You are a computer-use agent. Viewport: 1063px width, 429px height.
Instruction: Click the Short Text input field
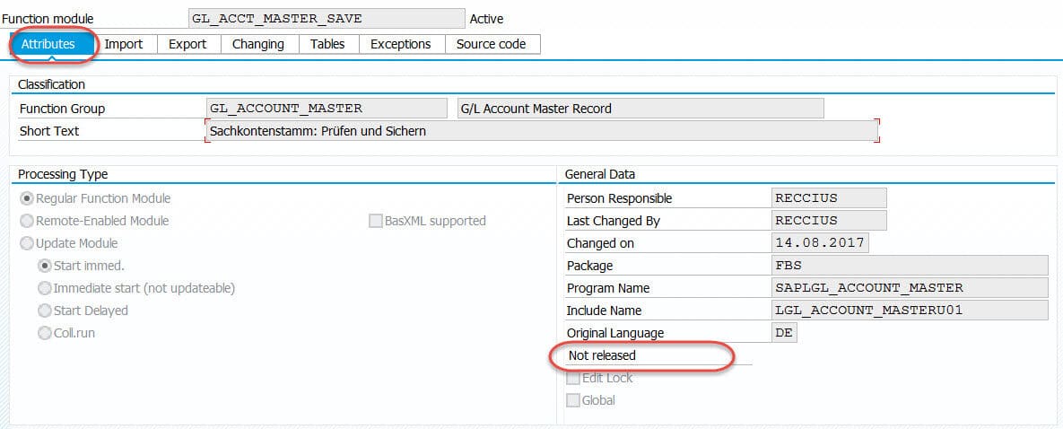[542, 131]
